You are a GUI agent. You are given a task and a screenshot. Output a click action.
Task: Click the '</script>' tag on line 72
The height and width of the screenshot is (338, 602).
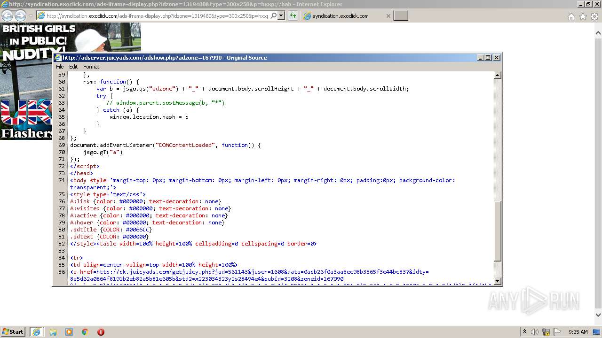(85, 166)
